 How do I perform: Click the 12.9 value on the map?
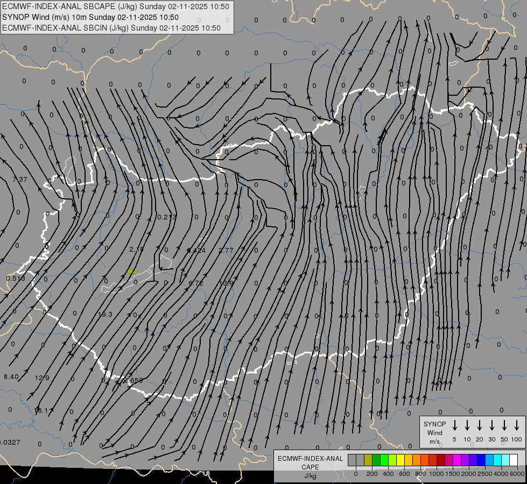[x=42, y=378]
